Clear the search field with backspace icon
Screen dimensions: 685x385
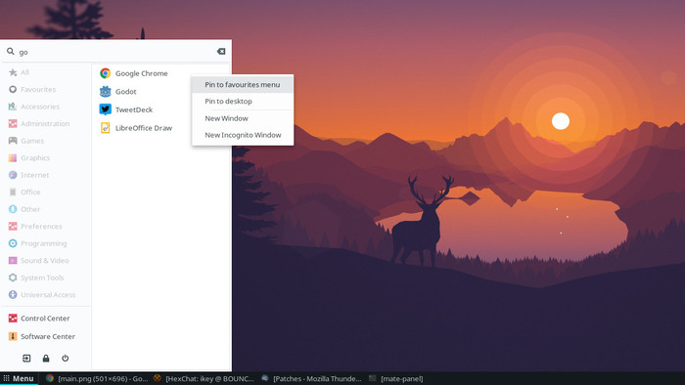pos(221,52)
